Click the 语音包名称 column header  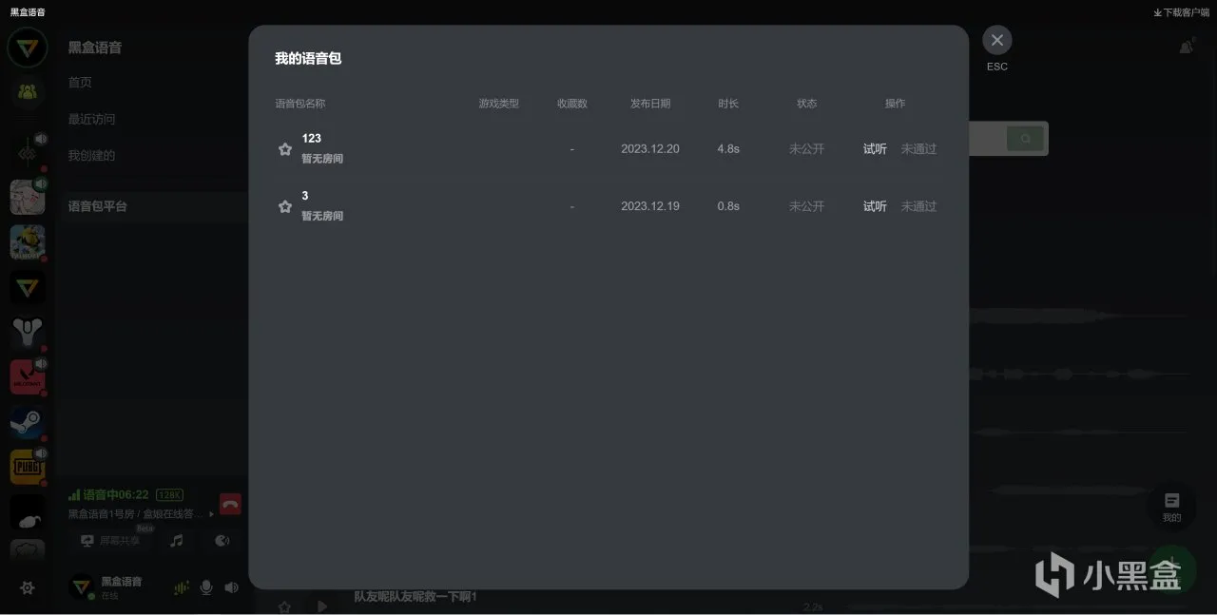(299, 104)
